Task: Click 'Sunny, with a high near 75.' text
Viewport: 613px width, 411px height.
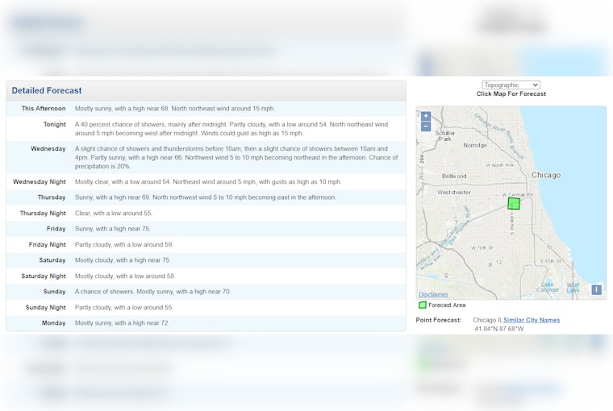Action: pos(113,229)
